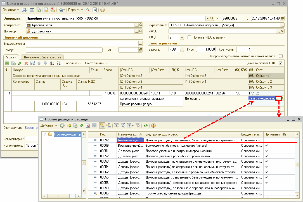Toggle Сумма включает НДС checkbox
303x202 pixels.
coord(281,63)
